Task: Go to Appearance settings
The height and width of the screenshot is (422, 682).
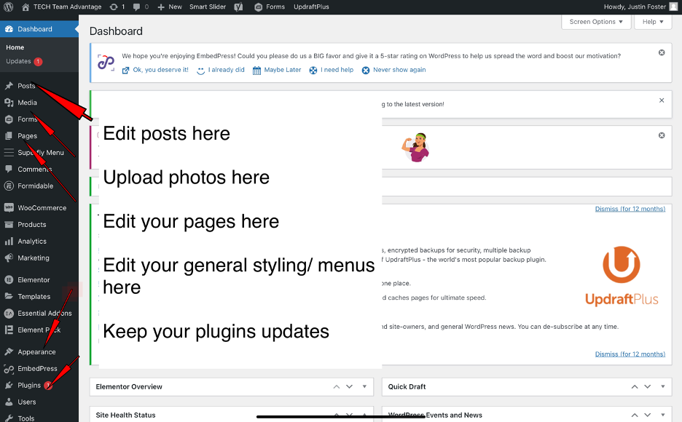Action: [x=36, y=352]
